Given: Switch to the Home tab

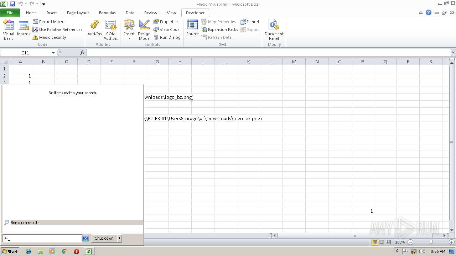Looking at the screenshot, I should (x=31, y=13).
